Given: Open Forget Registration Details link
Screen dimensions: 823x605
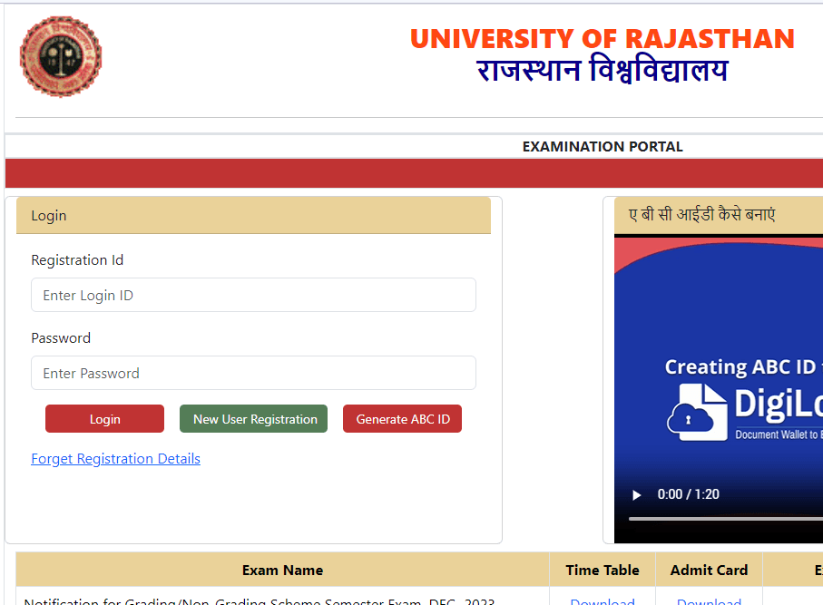Looking at the screenshot, I should 115,459.
